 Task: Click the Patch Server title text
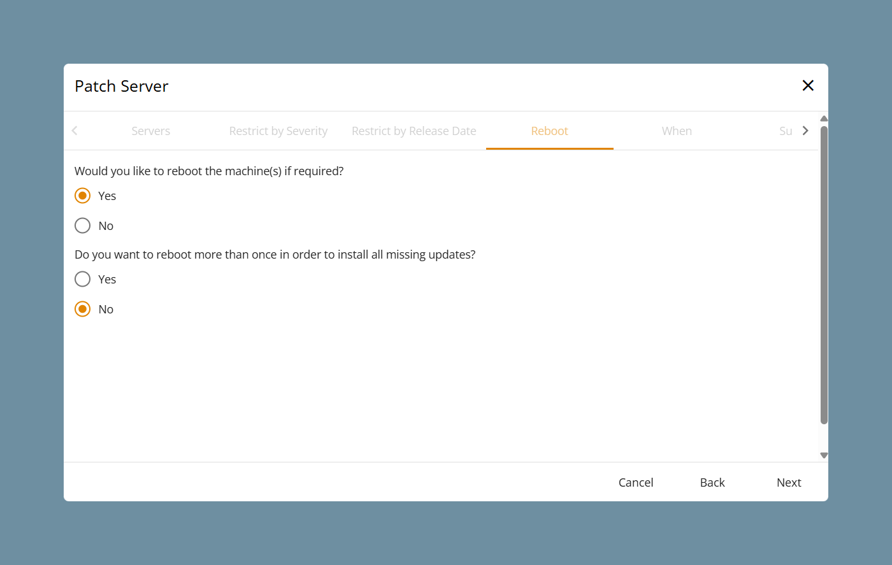(x=122, y=86)
